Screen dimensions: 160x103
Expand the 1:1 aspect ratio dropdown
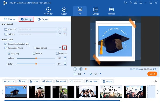85,74
